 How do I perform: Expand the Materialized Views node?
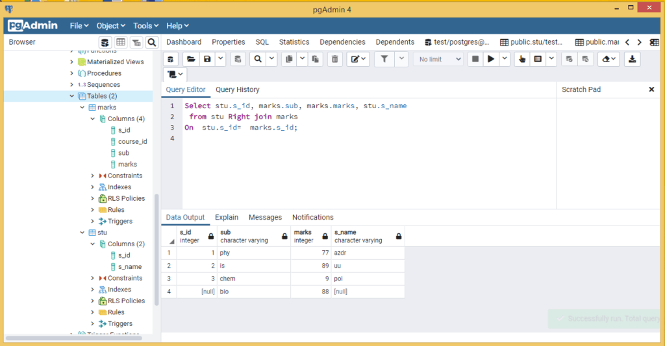(x=72, y=62)
